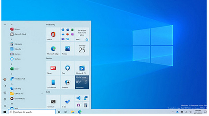Select the Build group header
This screenshot has width=209, height=116.
pos(48,92)
